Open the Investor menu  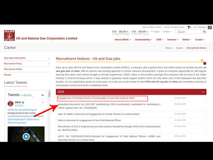(x=173, y=39)
